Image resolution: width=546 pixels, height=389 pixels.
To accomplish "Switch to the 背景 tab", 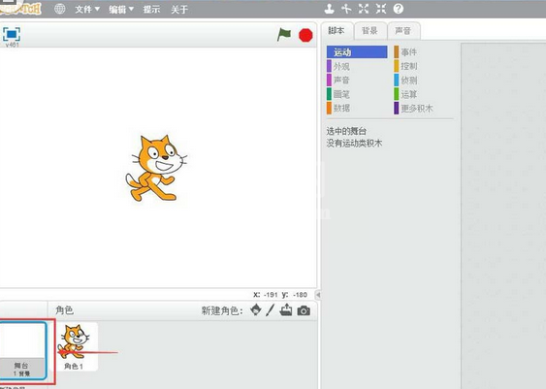I will (x=370, y=31).
